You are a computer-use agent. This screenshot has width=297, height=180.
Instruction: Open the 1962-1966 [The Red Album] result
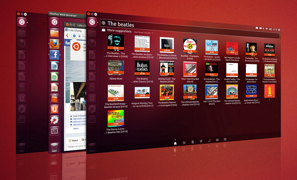190,72
